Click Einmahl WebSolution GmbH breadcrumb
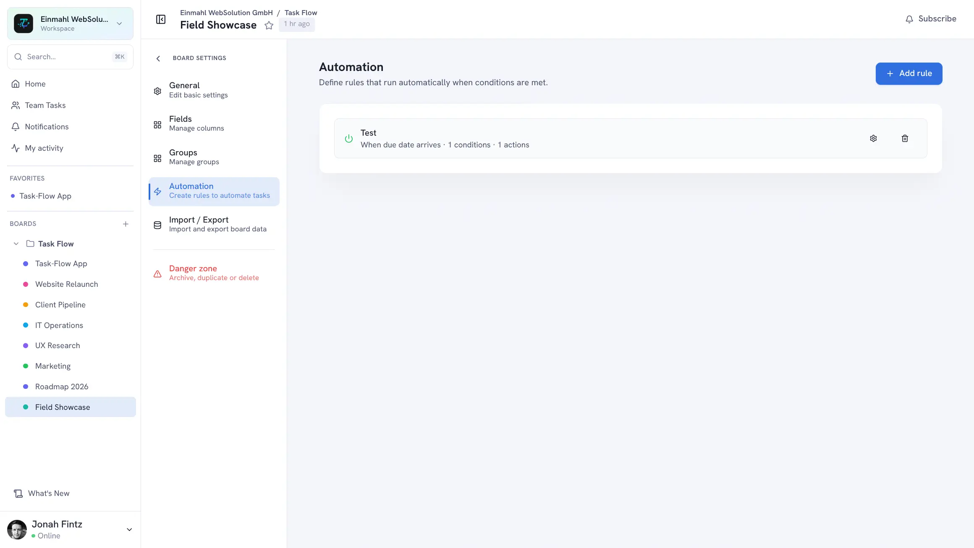This screenshot has height=548, width=974. tap(226, 13)
